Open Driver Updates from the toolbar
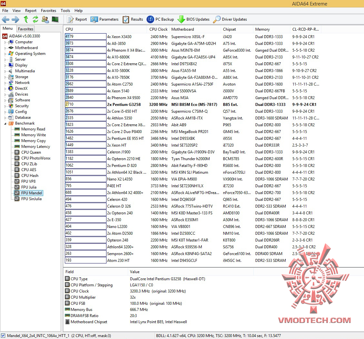The image size is (364, 339). tap(230, 19)
